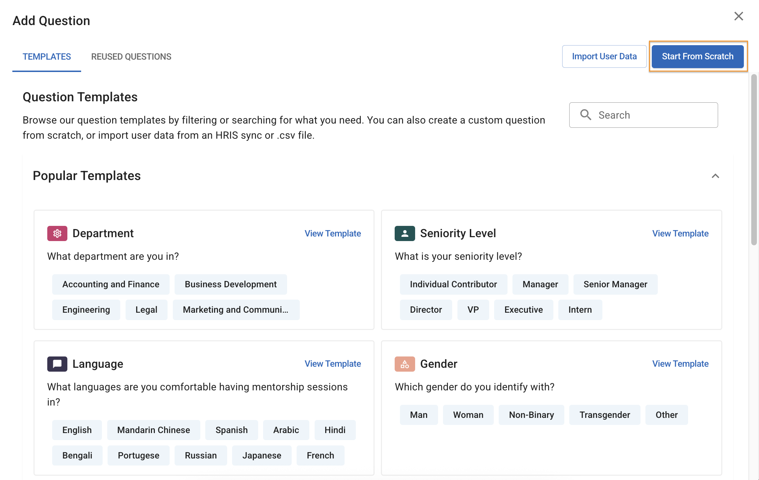The width and height of the screenshot is (759, 480).
Task: Open View Template for Gender
Action: click(680, 364)
